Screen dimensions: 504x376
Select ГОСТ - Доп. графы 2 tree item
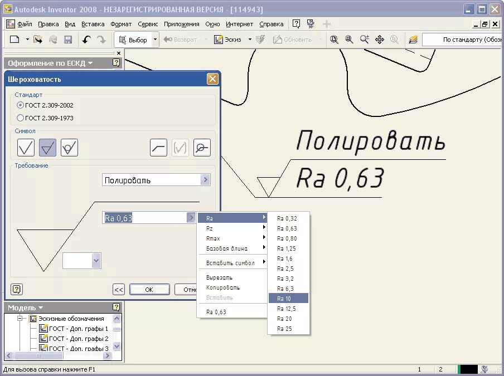click(x=74, y=339)
